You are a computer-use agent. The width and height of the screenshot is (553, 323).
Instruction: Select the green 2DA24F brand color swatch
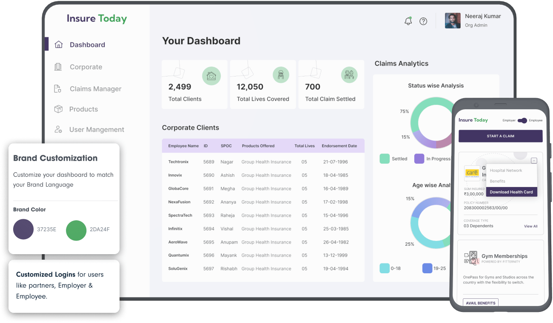(x=76, y=230)
